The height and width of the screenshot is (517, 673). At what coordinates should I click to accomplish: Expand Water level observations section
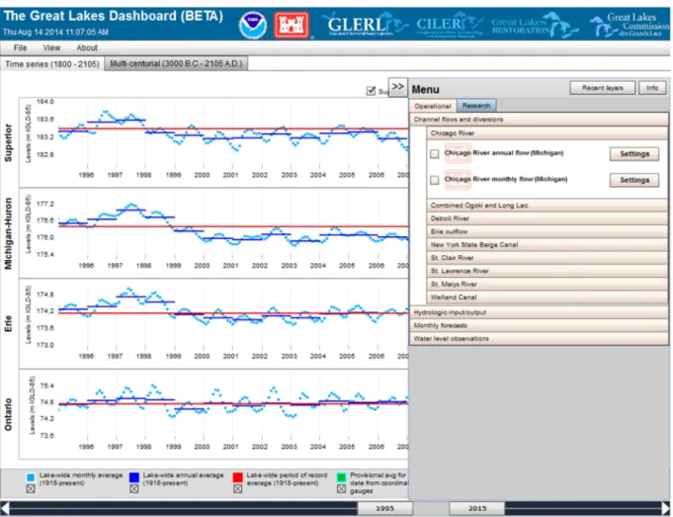tap(539, 338)
